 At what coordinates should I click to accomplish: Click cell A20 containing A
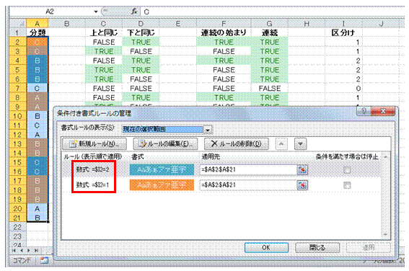38,209
